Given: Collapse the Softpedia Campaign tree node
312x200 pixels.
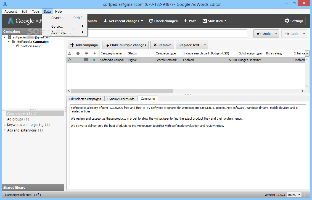Looking at the screenshot, I should (x=9, y=42).
